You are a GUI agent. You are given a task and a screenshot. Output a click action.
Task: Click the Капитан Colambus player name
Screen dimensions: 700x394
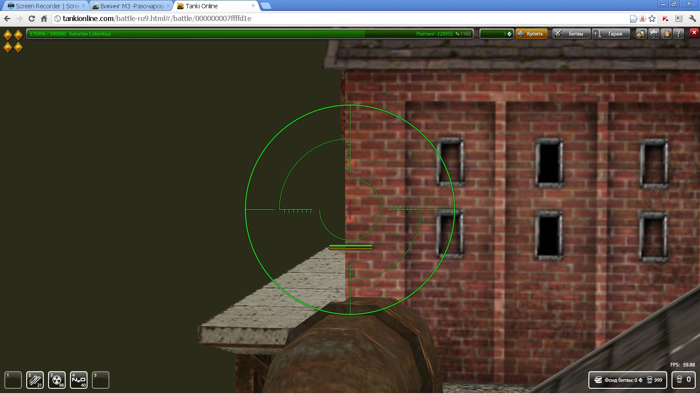pos(90,34)
